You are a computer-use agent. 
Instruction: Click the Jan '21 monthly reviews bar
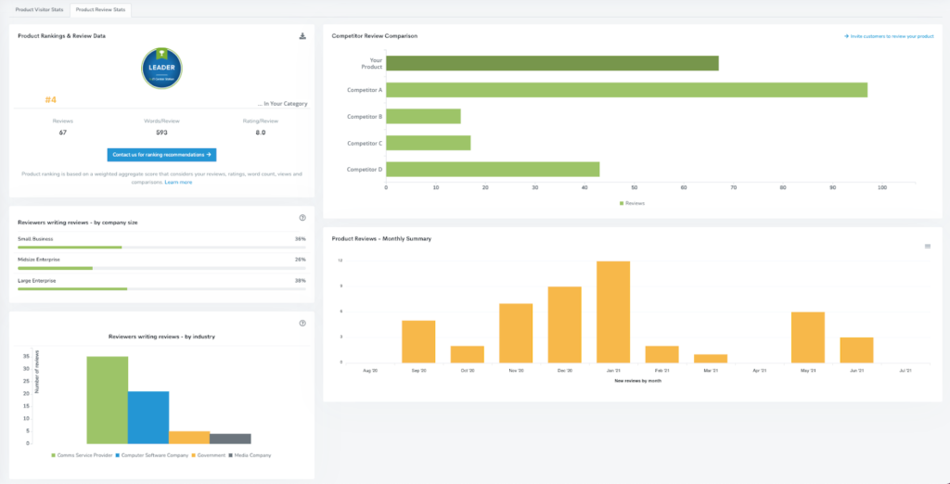[x=613, y=312]
